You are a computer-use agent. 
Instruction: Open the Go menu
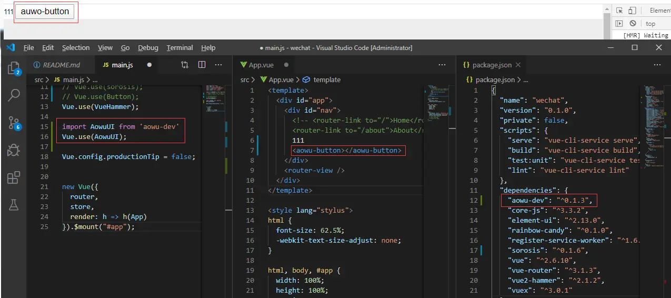tap(125, 47)
